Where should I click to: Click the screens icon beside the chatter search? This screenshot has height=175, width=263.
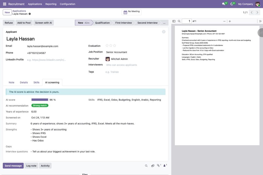pyautogui.click(x=153, y=166)
